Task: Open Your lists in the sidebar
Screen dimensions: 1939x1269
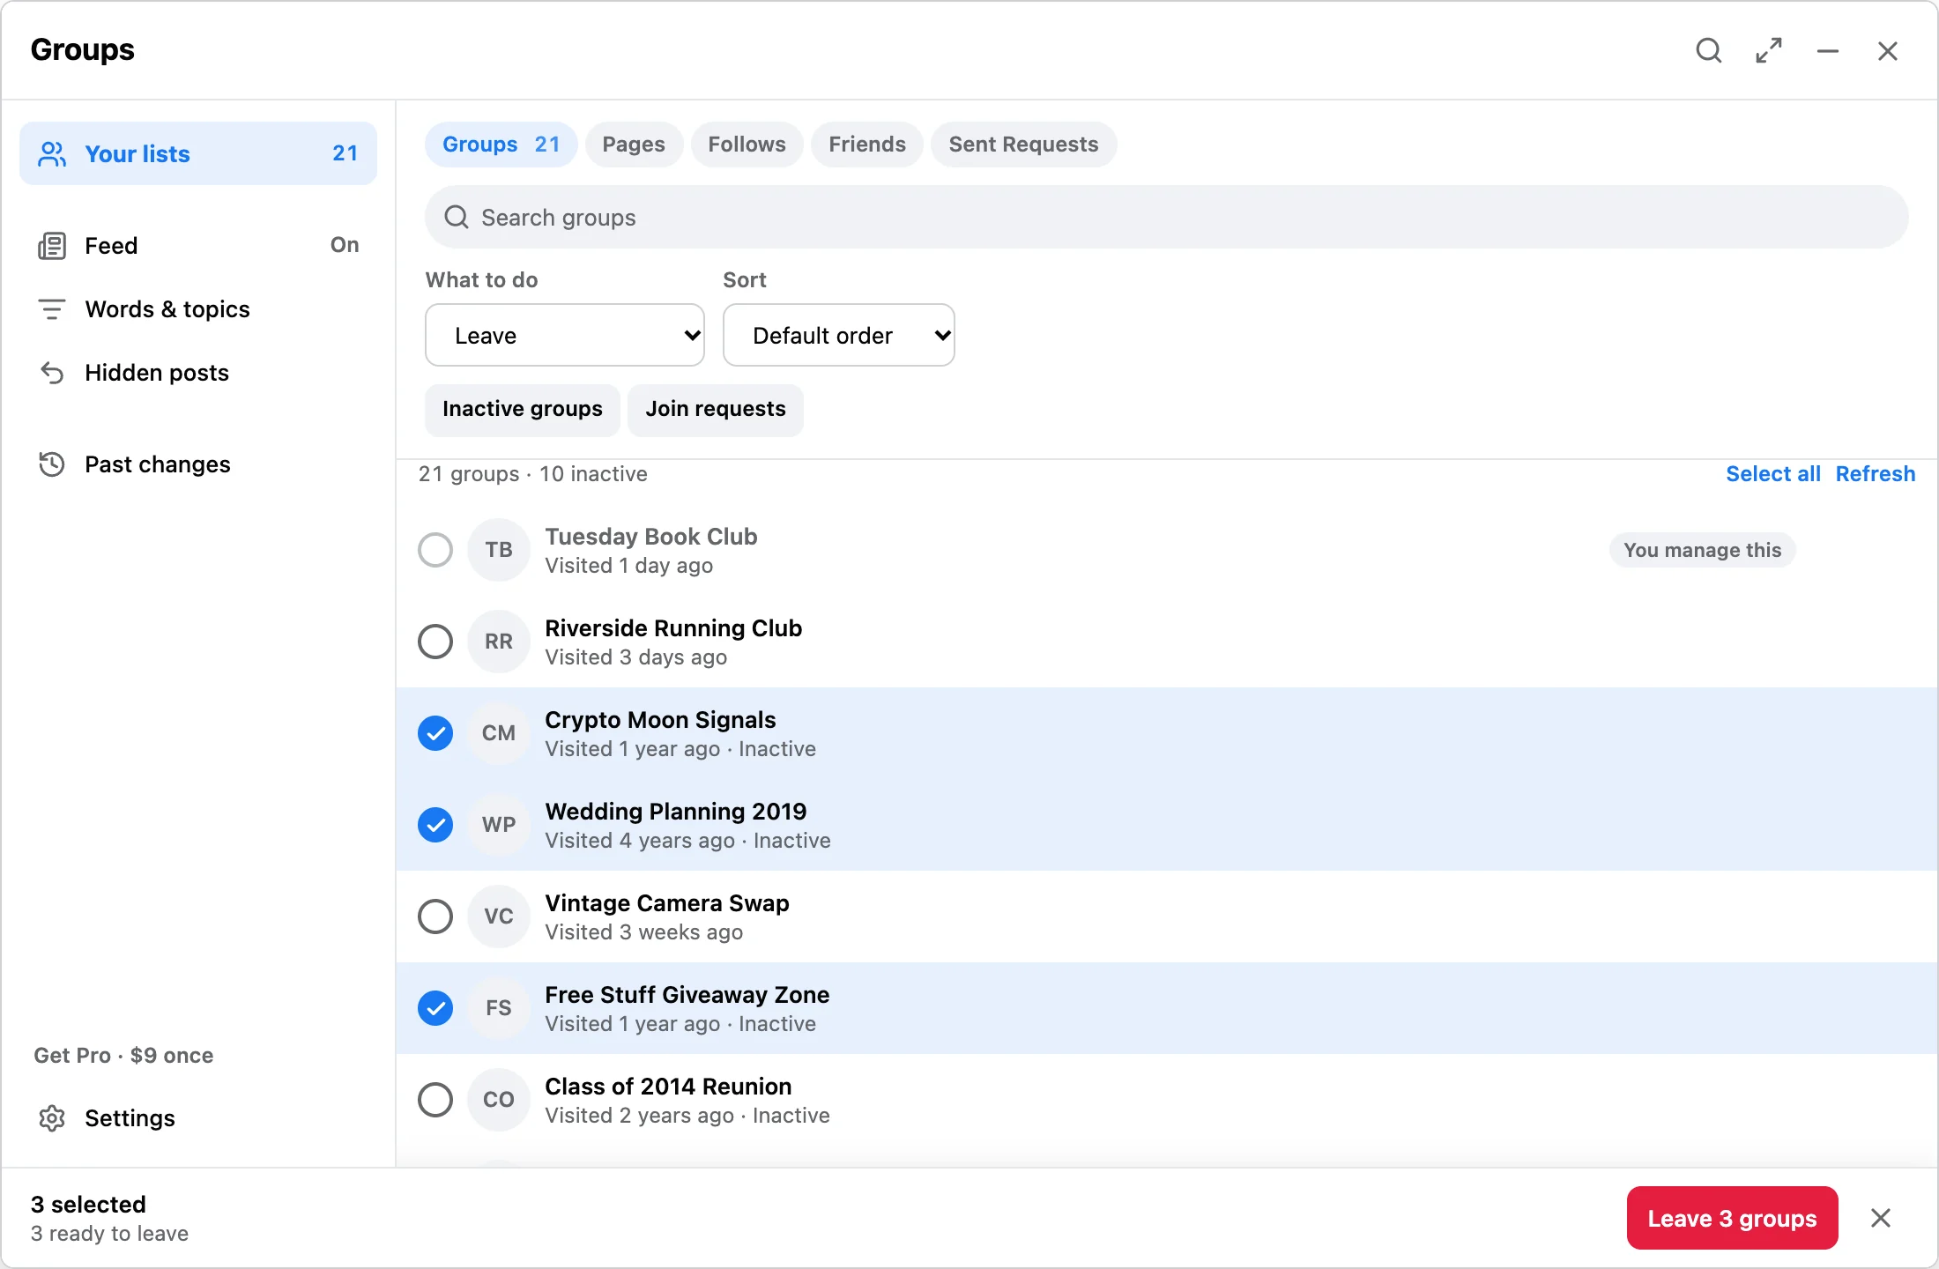Action: pyautogui.click(x=198, y=154)
